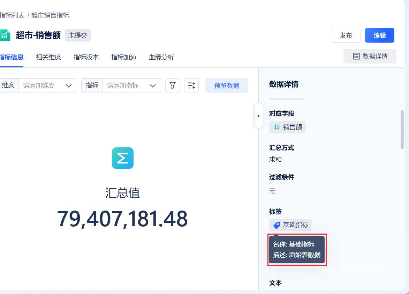The width and height of the screenshot is (409, 294).
Task: Toggle the 数据详情 button at top right
Action: [x=370, y=56]
